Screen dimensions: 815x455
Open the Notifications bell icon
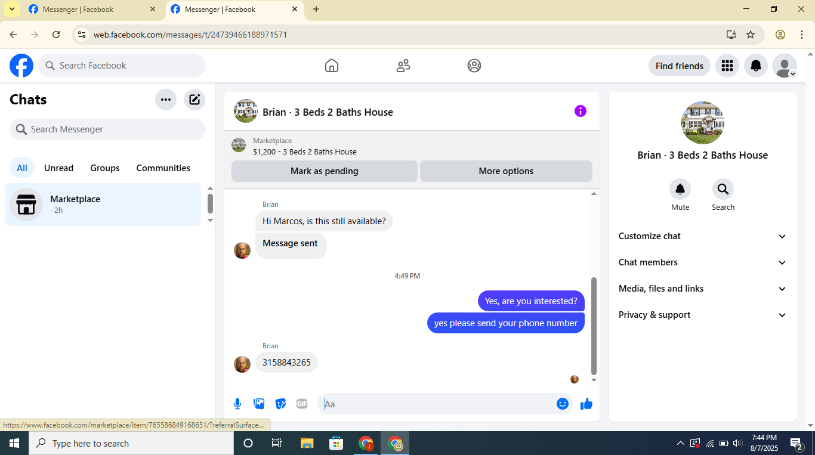click(x=756, y=66)
